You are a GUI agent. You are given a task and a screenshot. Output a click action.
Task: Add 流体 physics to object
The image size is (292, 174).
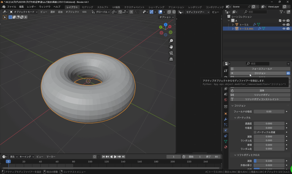[260, 91]
